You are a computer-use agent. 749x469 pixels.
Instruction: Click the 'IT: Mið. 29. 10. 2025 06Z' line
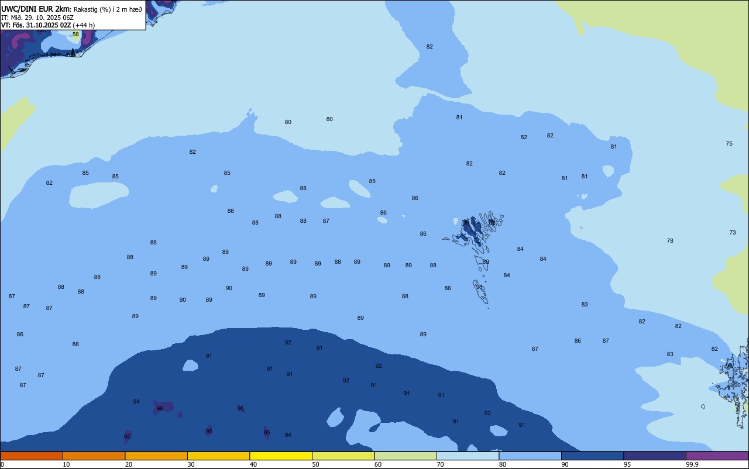tap(37, 17)
